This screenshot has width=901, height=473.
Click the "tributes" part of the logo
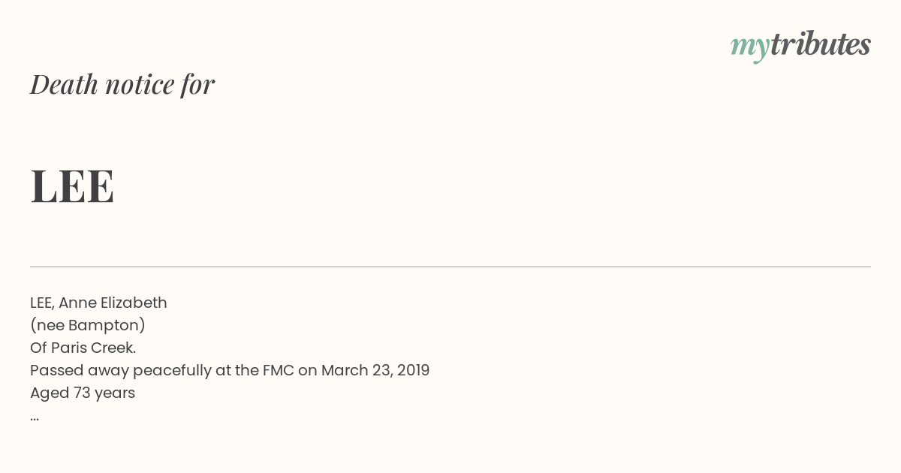point(820,44)
